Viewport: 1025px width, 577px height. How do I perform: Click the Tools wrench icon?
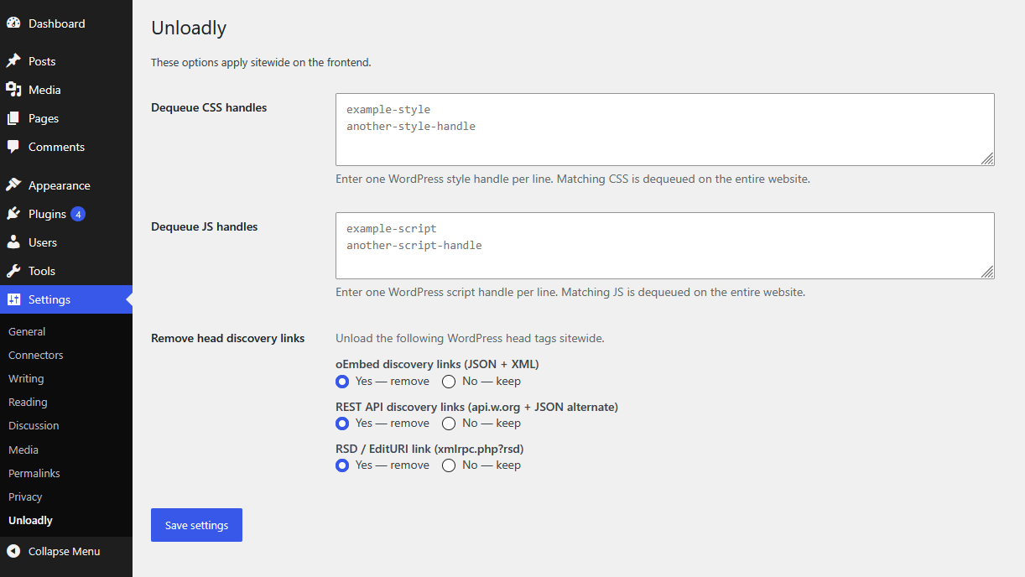pos(13,271)
